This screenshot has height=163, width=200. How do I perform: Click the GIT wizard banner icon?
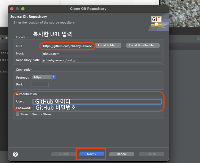(156, 21)
